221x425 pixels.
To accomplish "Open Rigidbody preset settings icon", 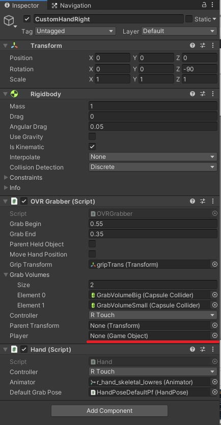I will tap(203, 94).
